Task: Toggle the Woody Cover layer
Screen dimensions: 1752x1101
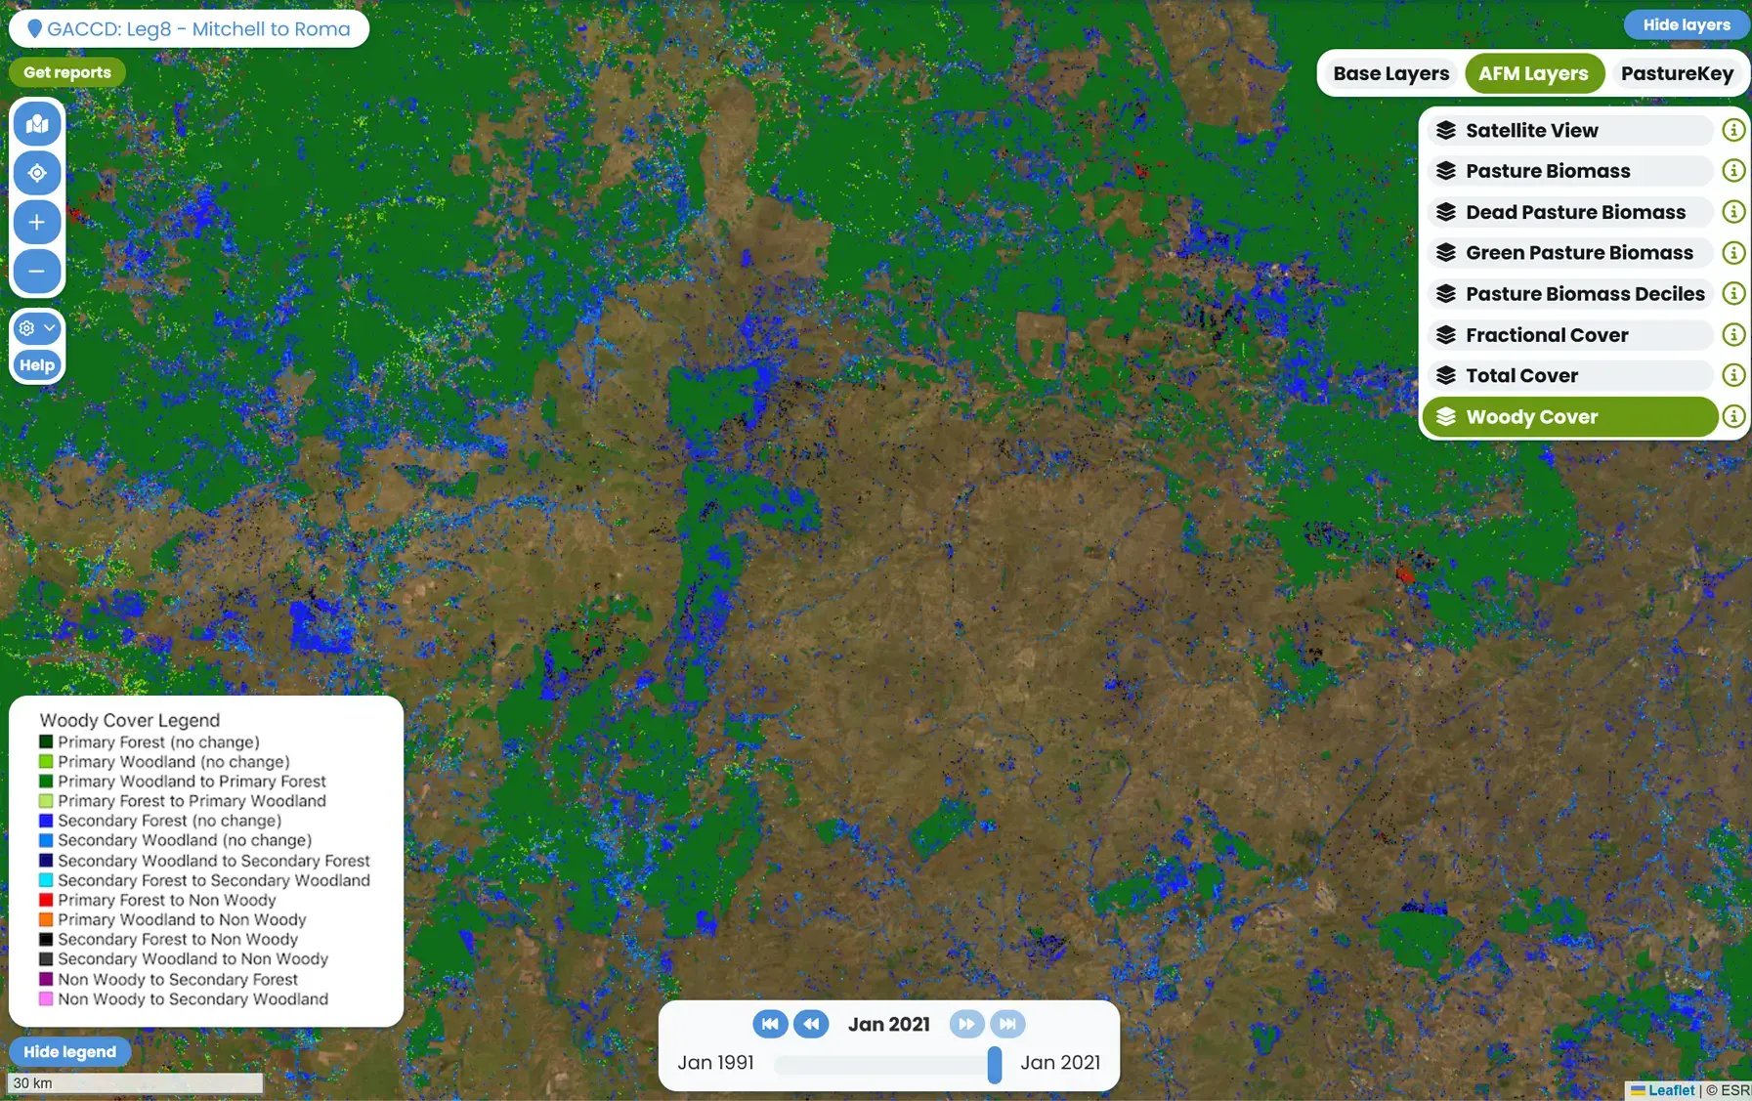Action: (x=1569, y=417)
